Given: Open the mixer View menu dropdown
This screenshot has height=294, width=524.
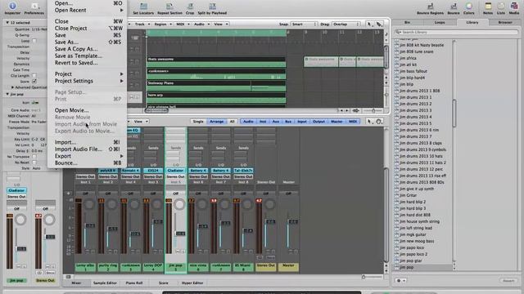Looking at the screenshot, I should click(140, 122).
